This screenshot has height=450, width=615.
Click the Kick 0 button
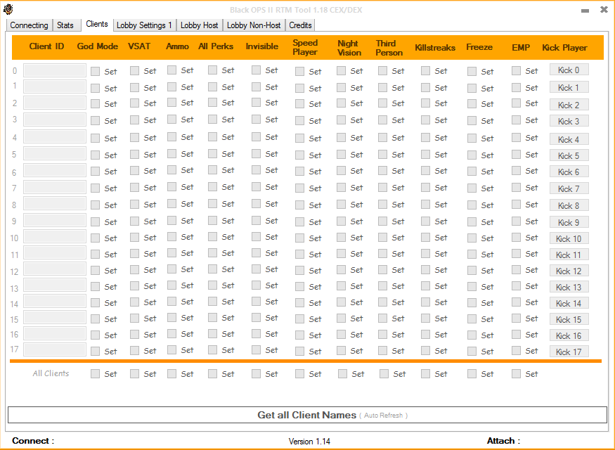(569, 70)
